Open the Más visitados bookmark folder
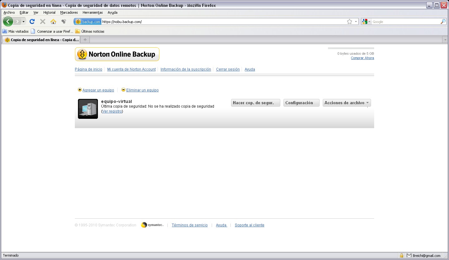This screenshot has width=449, height=260. tap(16, 31)
